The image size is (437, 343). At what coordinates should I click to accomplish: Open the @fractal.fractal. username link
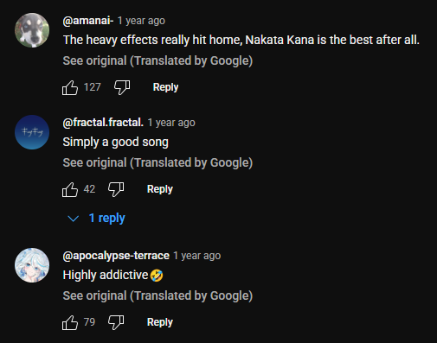pos(103,123)
